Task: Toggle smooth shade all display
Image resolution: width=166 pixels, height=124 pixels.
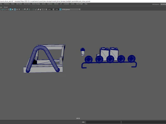Action: point(10,9)
